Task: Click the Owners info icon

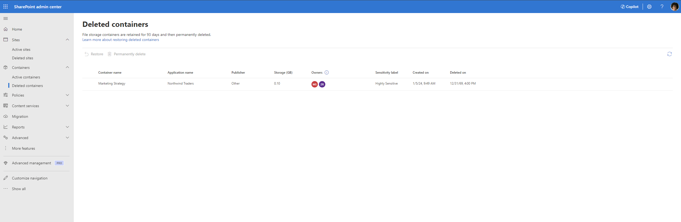Action: (327, 72)
